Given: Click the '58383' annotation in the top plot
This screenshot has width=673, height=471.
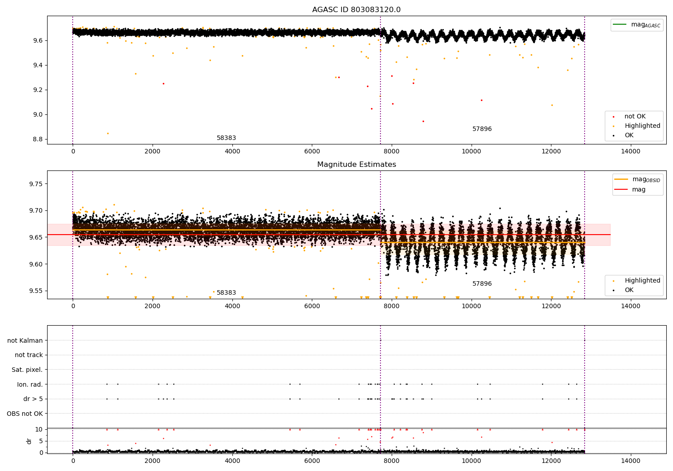Looking at the screenshot, I should tap(226, 138).
